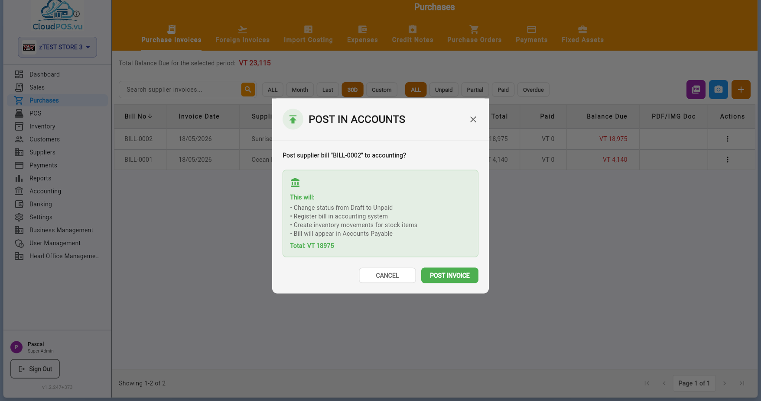Image resolution: width=761 pixels, height=401 pixels.
Task: Click the Payments card icon in sidebar
Action: pyautogui.click(x=19, y=165)
